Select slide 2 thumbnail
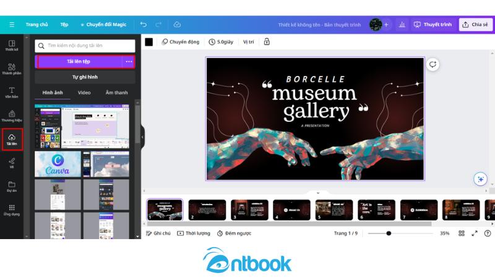 click(x=207, y=210)
